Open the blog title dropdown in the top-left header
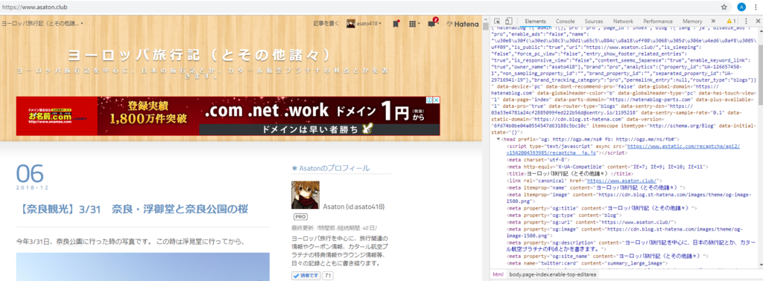 coord(42,23)
